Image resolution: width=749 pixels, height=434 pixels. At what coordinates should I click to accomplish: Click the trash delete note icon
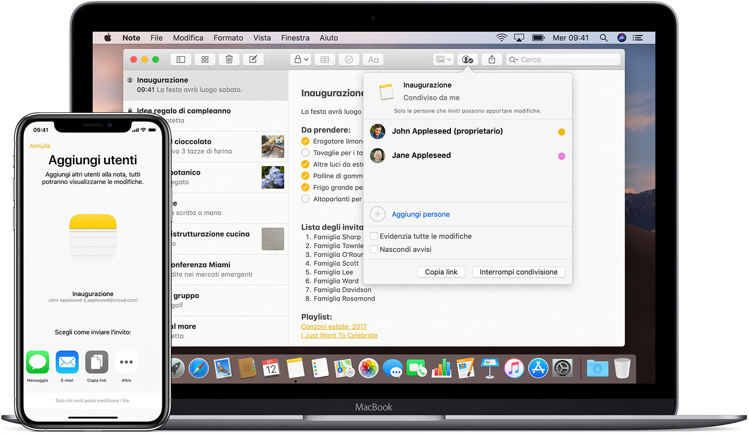pos(229,60)
